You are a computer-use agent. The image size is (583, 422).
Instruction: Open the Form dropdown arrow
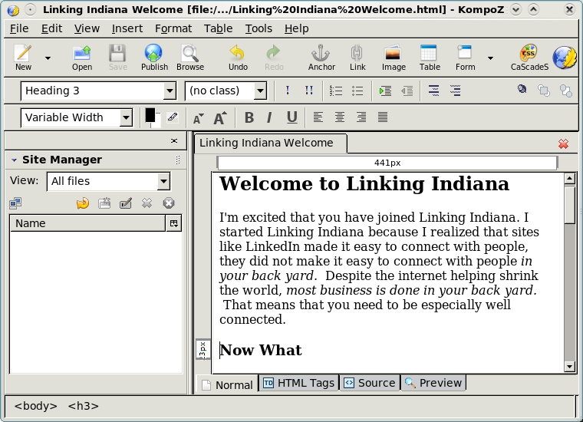coord(490,58)
